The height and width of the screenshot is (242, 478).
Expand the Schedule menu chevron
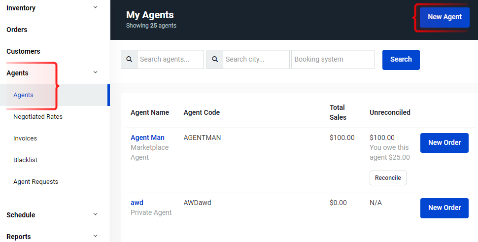(x=96, y=214)
